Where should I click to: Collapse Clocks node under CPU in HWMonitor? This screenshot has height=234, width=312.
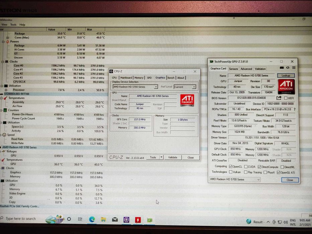(x=3, y=62)
